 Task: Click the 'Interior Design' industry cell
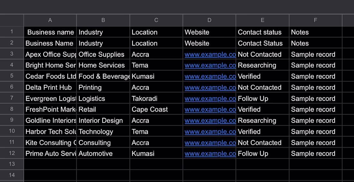point(103,121)
